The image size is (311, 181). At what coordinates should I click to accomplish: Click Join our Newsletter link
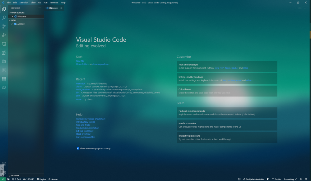(x=86, y=137)
